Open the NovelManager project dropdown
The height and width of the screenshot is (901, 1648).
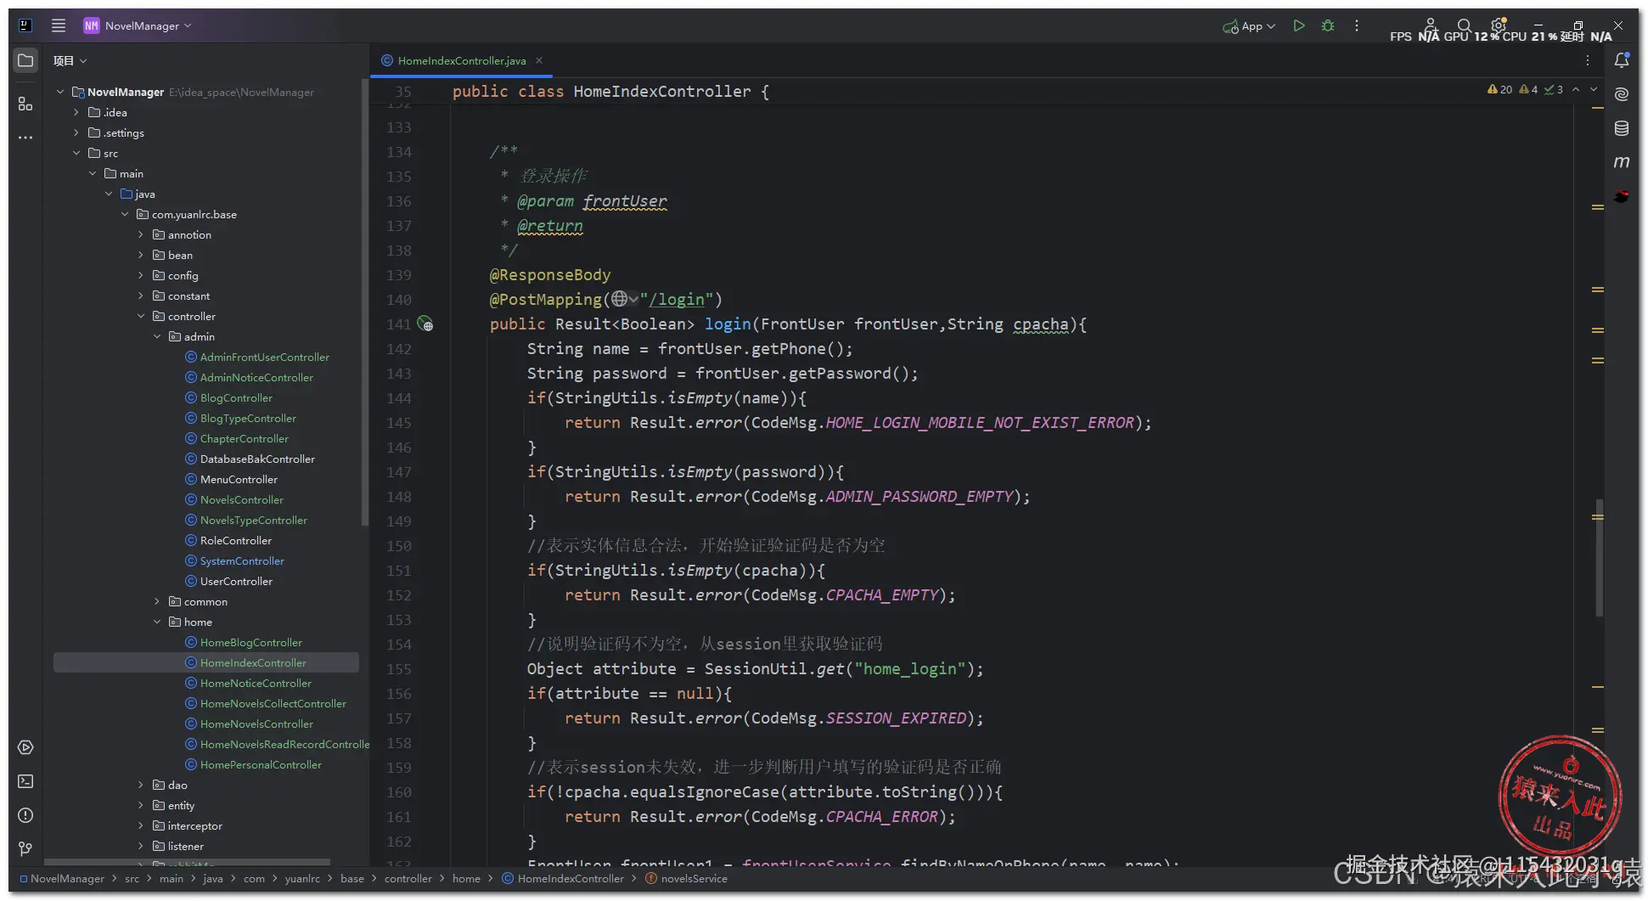[x=138, y=25]
